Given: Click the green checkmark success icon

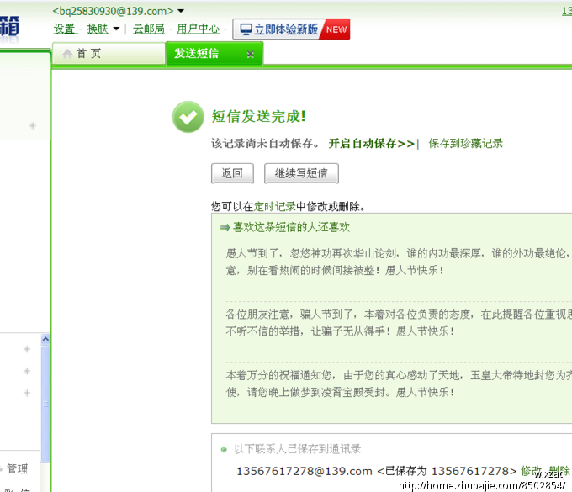Looking at the screenshot, I should click(x=188, y=117).
